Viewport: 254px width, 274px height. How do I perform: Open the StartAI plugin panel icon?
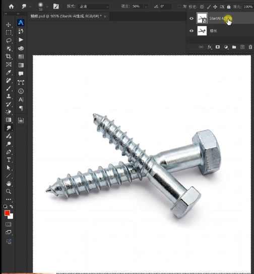click(x=21, y=23)
